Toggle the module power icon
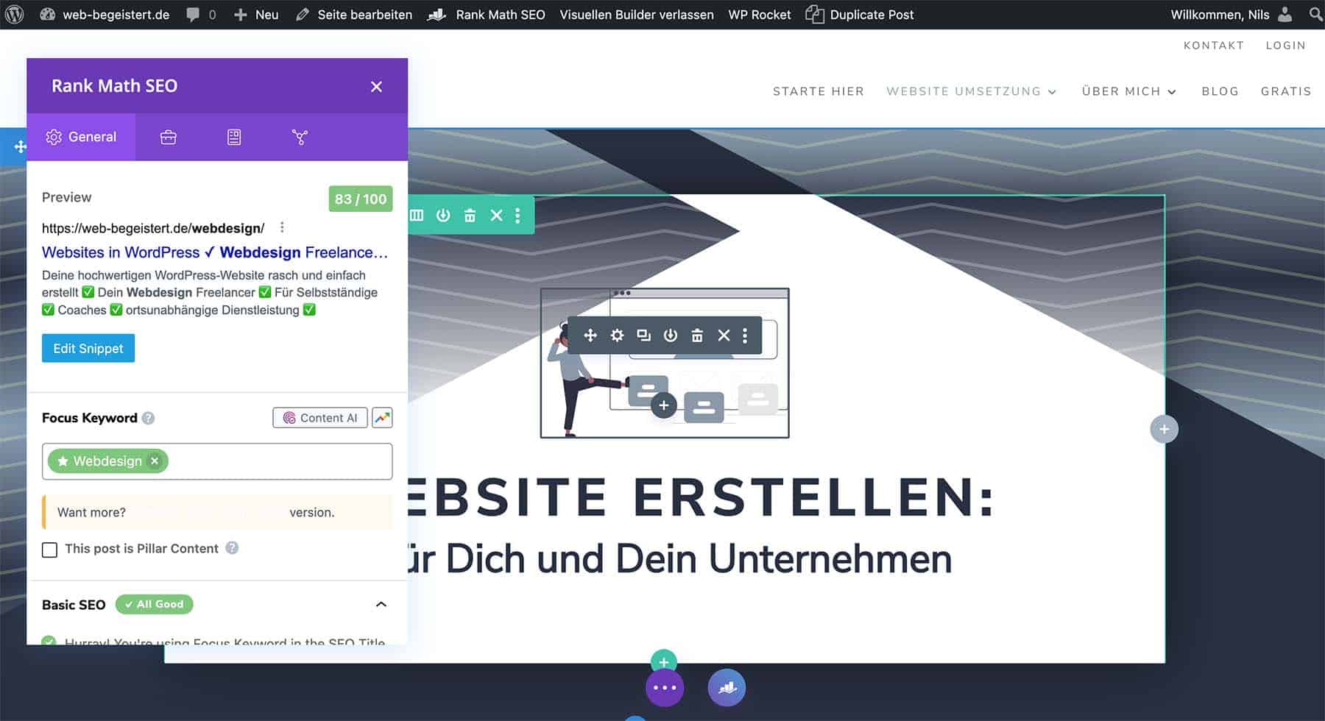The image size is (1325, 721). point(670,335)
